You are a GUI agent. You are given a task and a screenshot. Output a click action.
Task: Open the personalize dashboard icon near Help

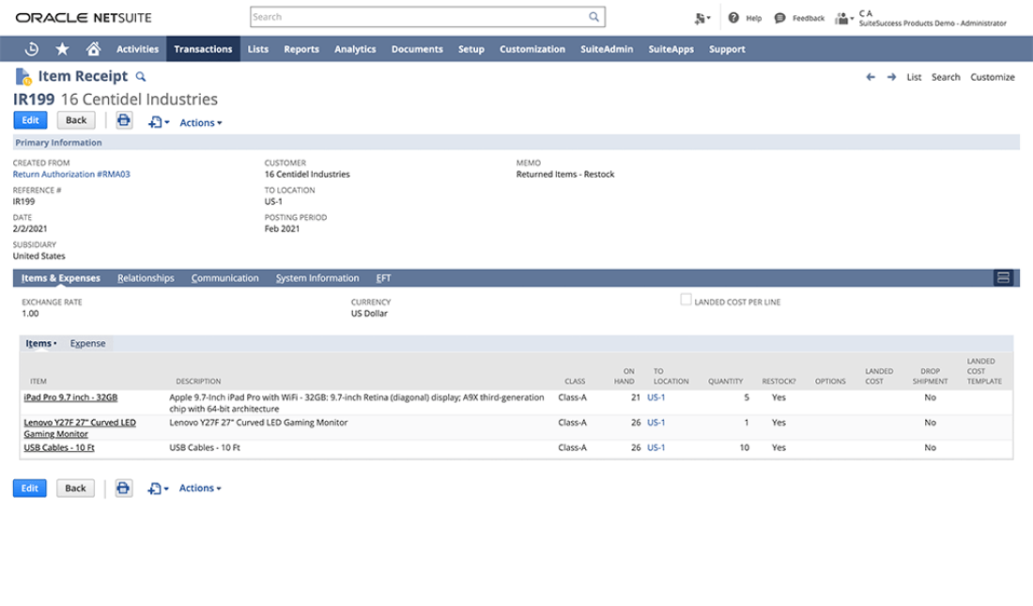click(702, 19)
